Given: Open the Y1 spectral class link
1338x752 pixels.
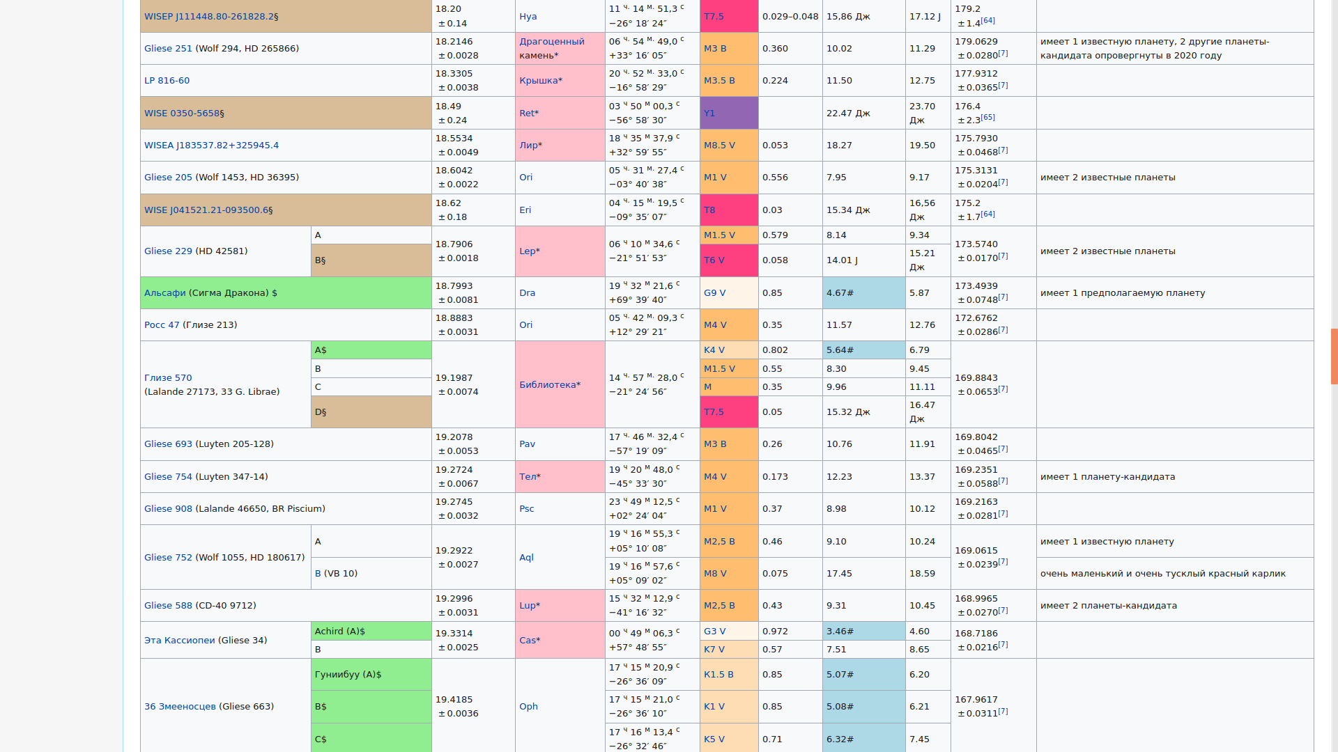Looking at the screenshot, I should (x=709, y=113).
